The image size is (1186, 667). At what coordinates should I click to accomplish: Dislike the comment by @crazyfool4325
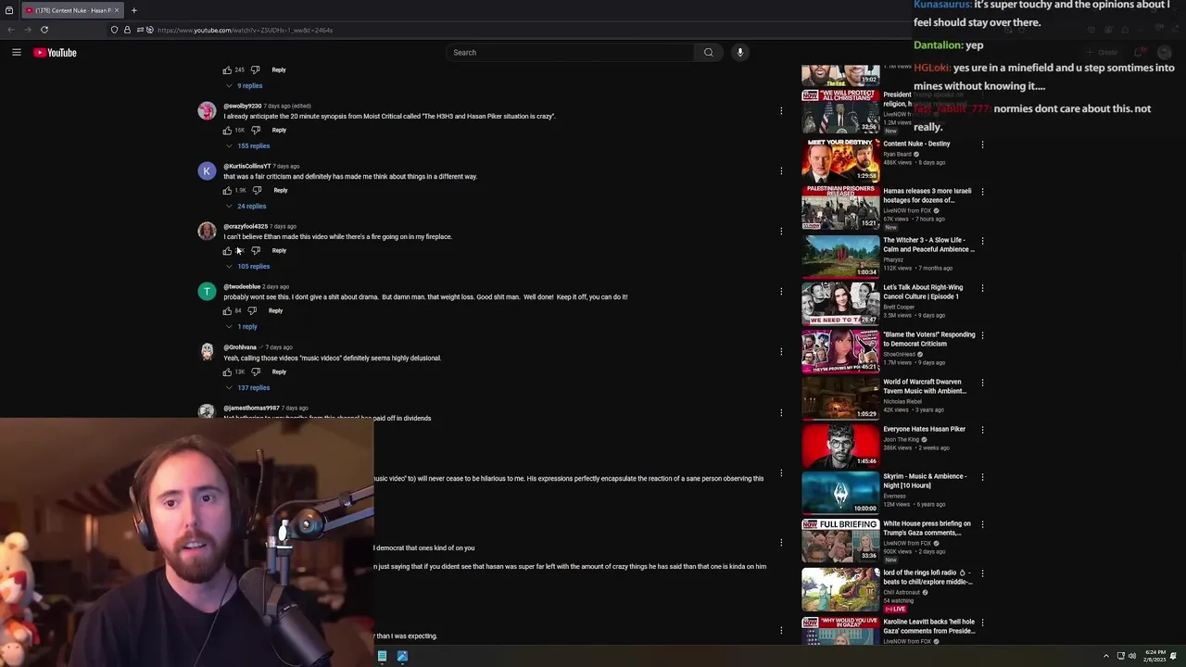(256, 251)
